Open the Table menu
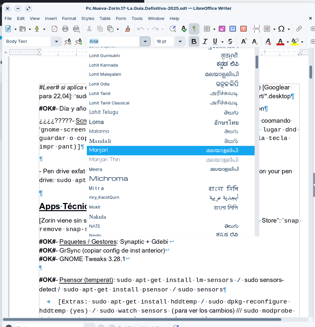 pyautogui.click(x=105, y=19)
